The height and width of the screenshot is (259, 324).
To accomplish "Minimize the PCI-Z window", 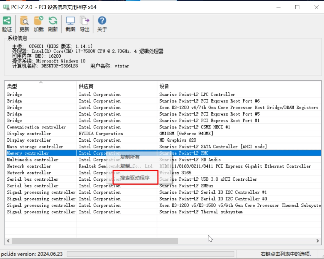I will (278, 7).
